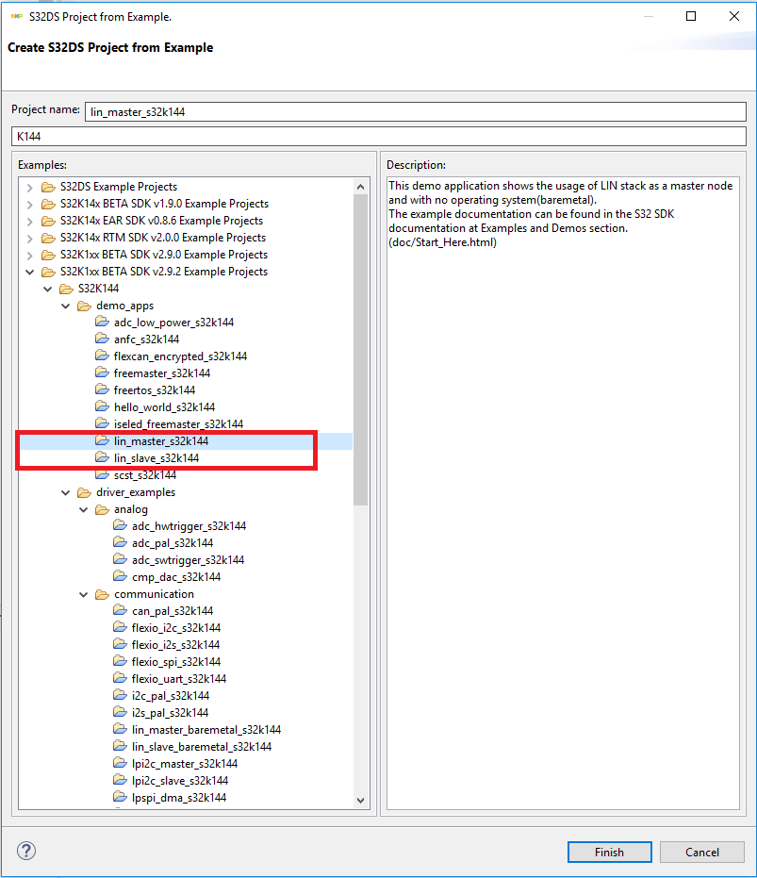This screenshot has height=878, width=757.
Task: Click scroll down arrow of Examples list
Action: coord(360,801)
